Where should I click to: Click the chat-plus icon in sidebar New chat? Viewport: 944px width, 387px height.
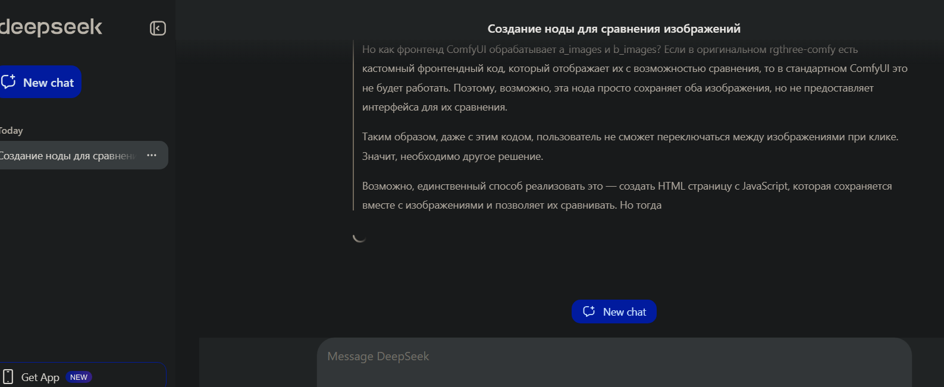click(x=8, y=82)
